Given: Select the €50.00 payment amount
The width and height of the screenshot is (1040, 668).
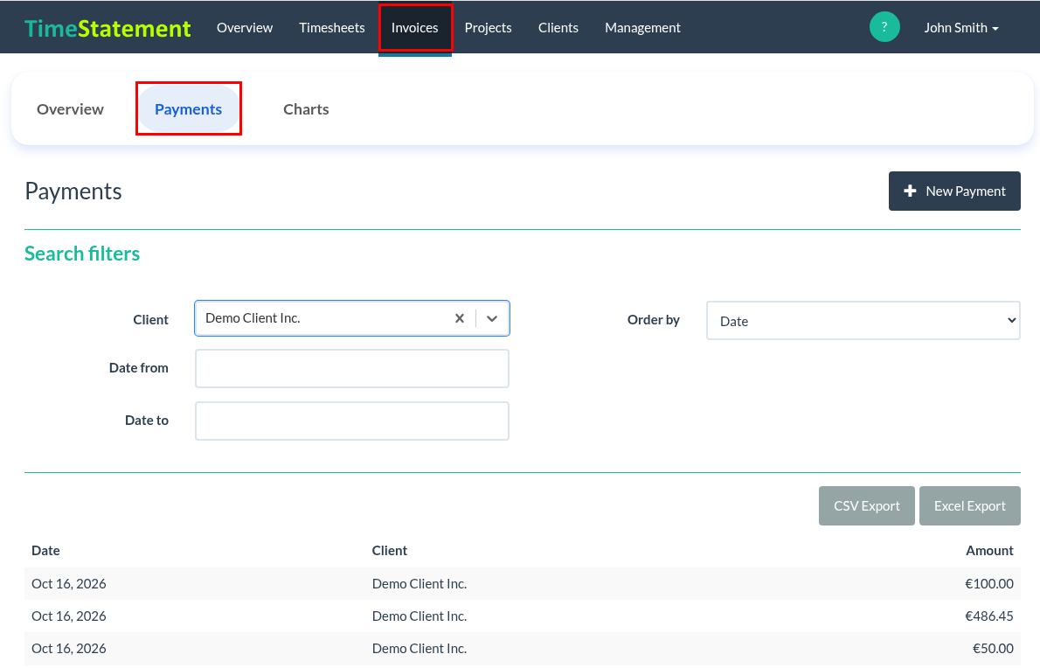Looking at the screenshot, I should coord(993,649).
